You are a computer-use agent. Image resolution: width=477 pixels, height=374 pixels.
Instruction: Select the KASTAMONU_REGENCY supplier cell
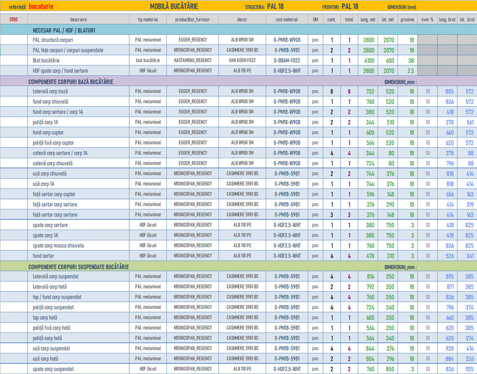(192, 60)
